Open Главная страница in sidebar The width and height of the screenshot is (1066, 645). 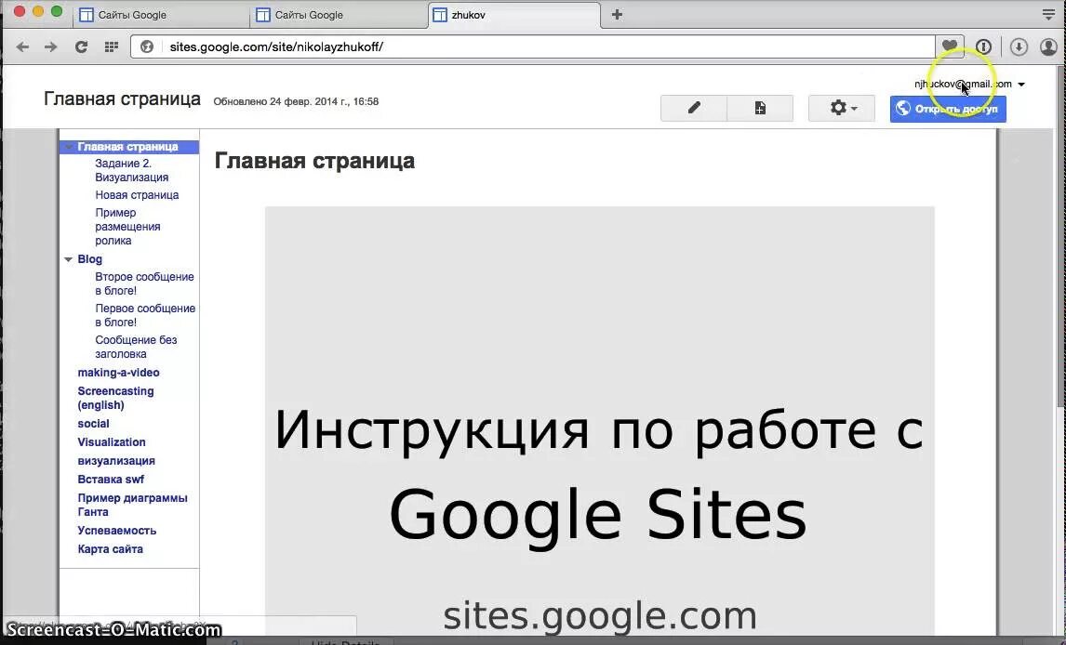pyautogui.click(x=127, y=147)
